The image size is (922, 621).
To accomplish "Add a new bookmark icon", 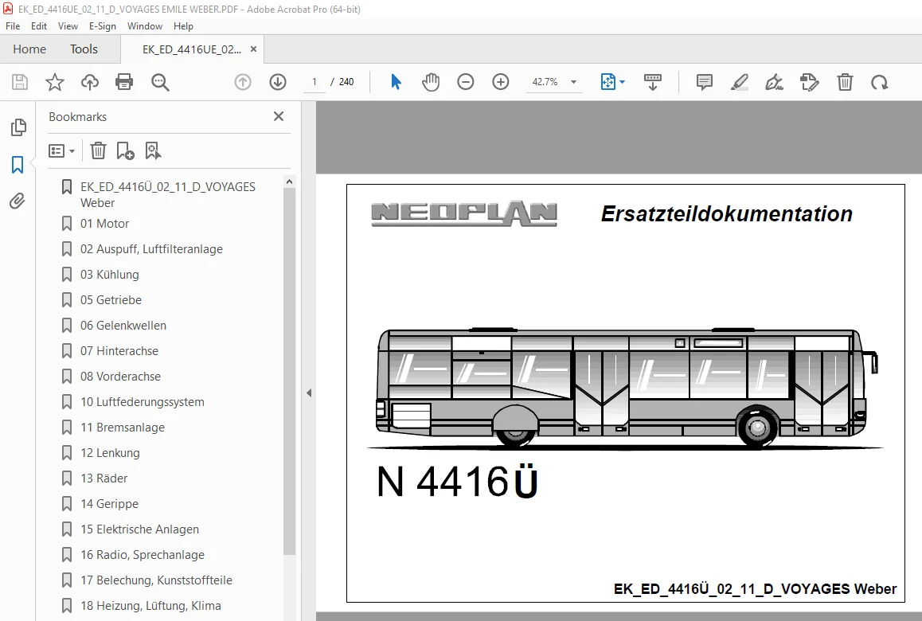I will pyautogui.click(x=125, y=151).
